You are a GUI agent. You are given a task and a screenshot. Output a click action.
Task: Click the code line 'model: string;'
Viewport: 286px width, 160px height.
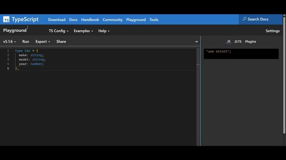(32, 59)
